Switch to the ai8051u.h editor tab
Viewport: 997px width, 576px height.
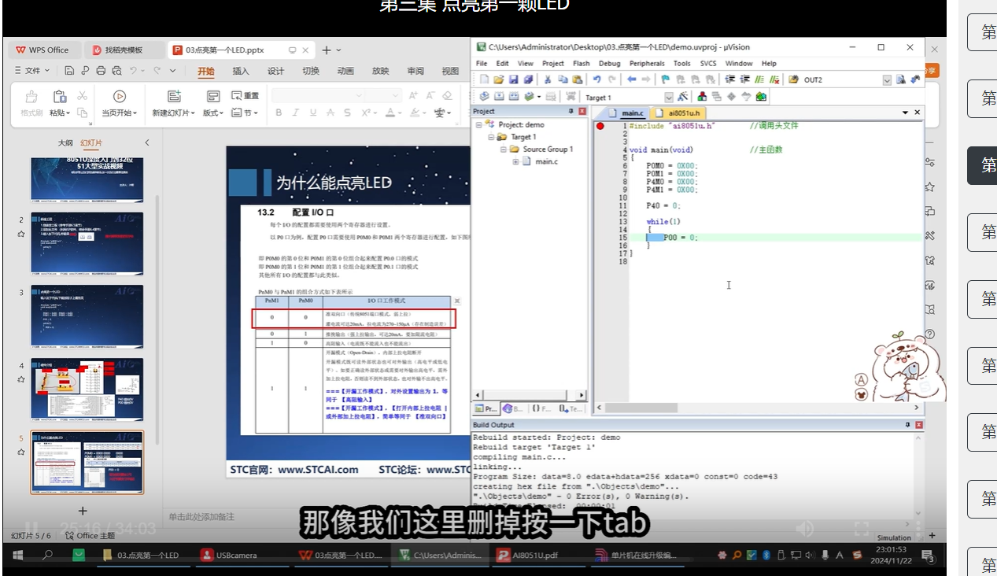pos(677,113)
